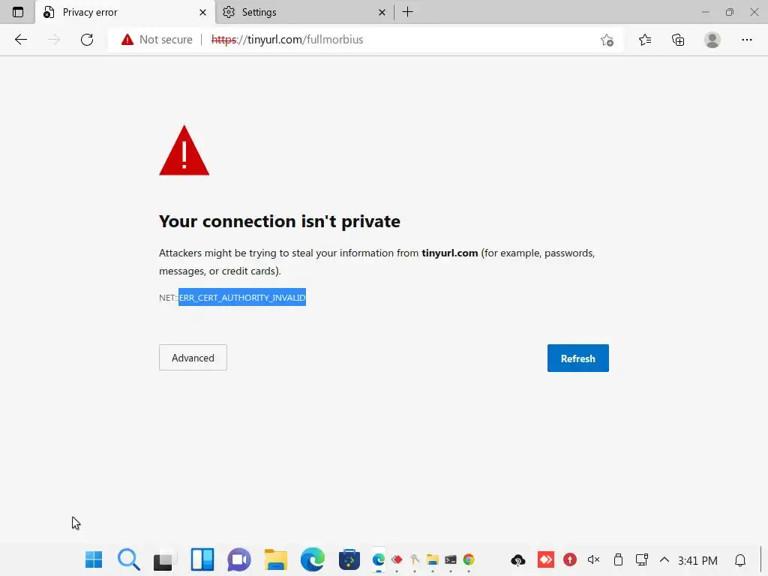Click the red warning triangle on the page

click(184, 150)
